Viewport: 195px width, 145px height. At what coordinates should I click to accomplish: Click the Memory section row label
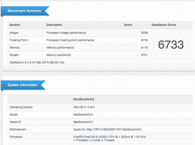[15, 47]
